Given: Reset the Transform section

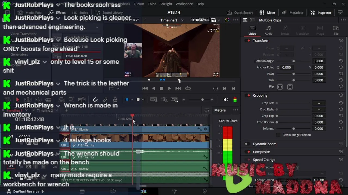Looking at the screenshot, I should click(341, 41).
